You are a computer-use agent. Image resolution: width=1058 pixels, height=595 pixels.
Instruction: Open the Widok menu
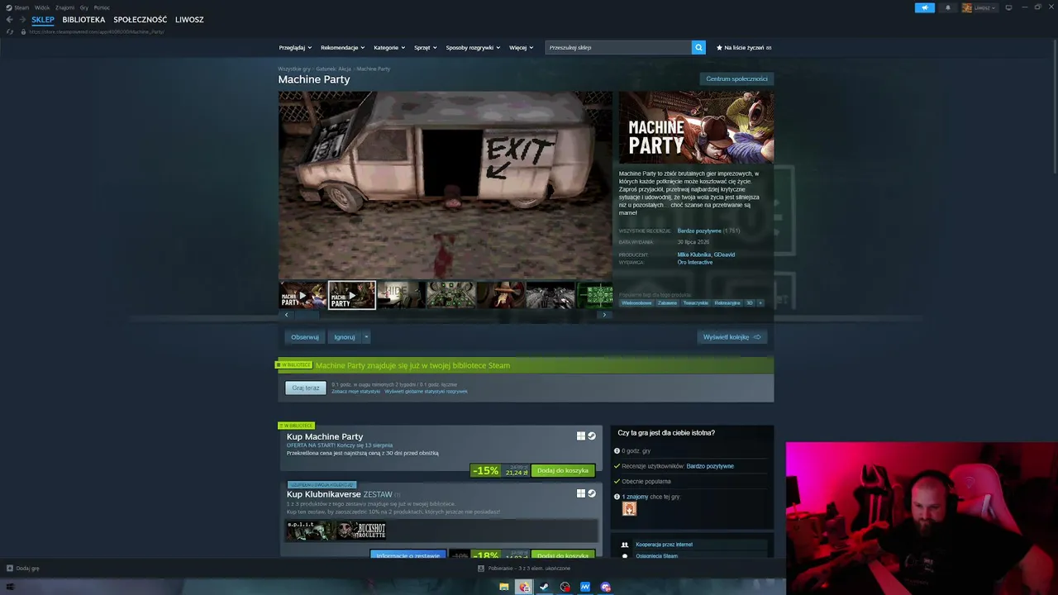[x=42, y=7]
